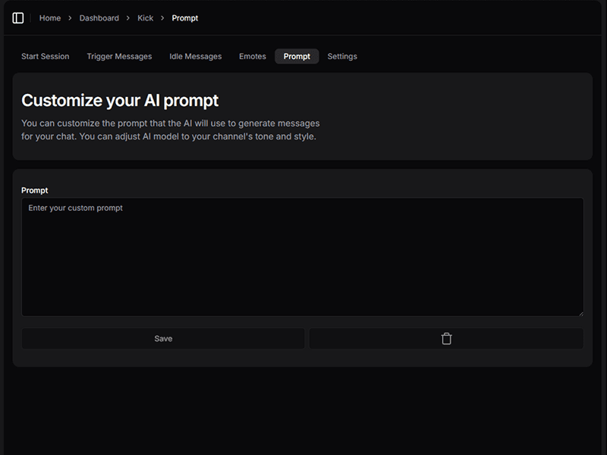Switch to the Start Session tab
Screen dimensions: 607x455
(x=45, y=57)
